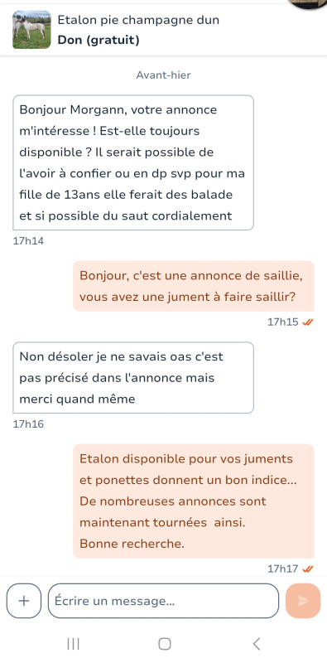
Task: Select the 'Bonjour Morgann' received message bubble
Action: pos(133,162)
